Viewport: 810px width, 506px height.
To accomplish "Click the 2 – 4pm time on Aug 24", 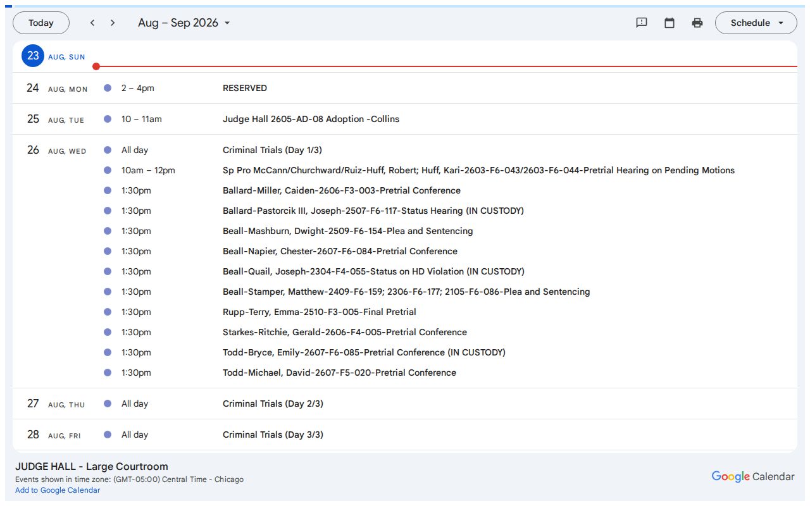I will click(x=138, y=88).
